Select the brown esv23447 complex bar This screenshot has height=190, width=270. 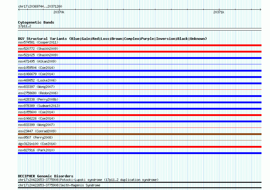pyautogui.click(x=140, y=134)
